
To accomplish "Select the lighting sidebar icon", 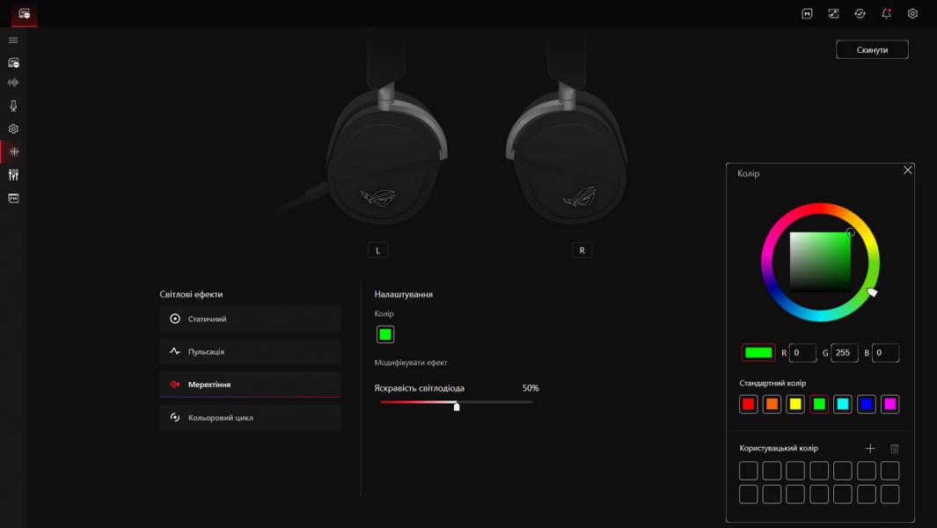I will pyautogui.click(x=14, y=152).
